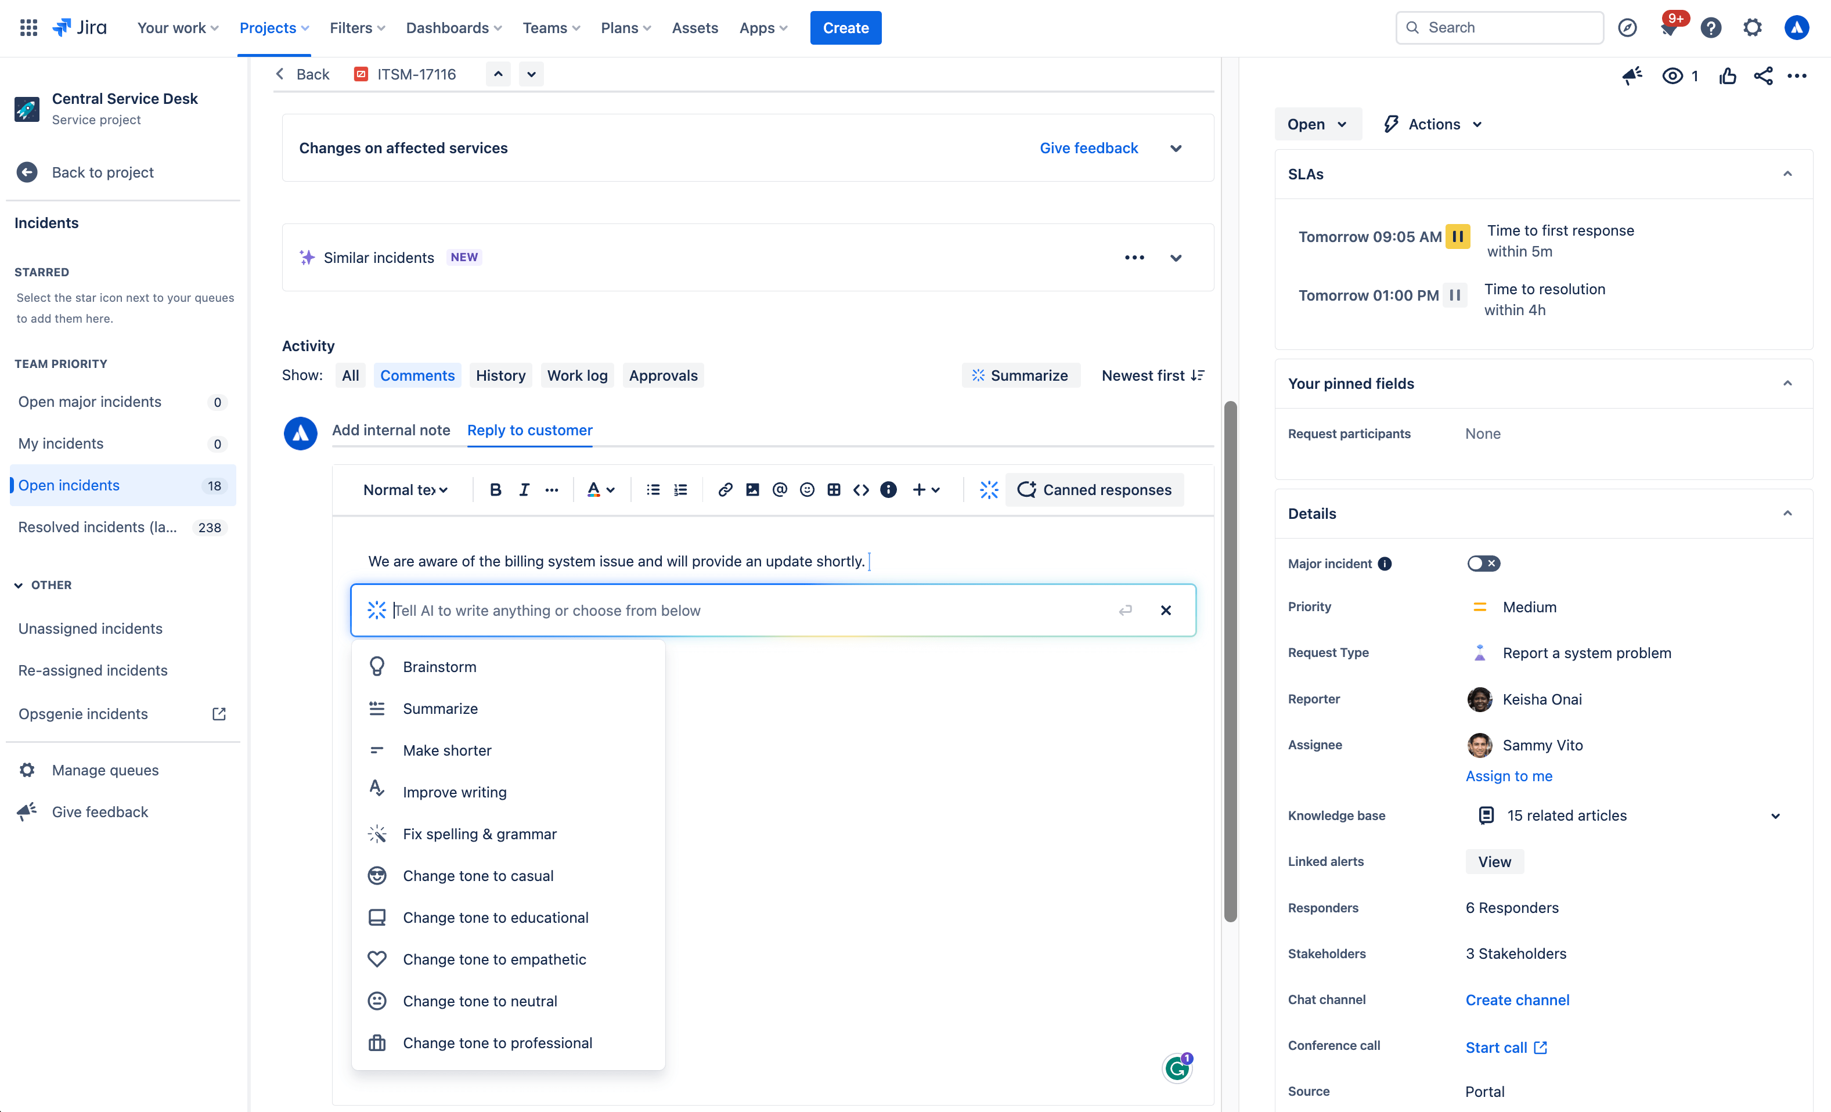Screen dimensions: 1831x1112
Task: Toggle the Major incident switch
Action: click(1482, 562)
